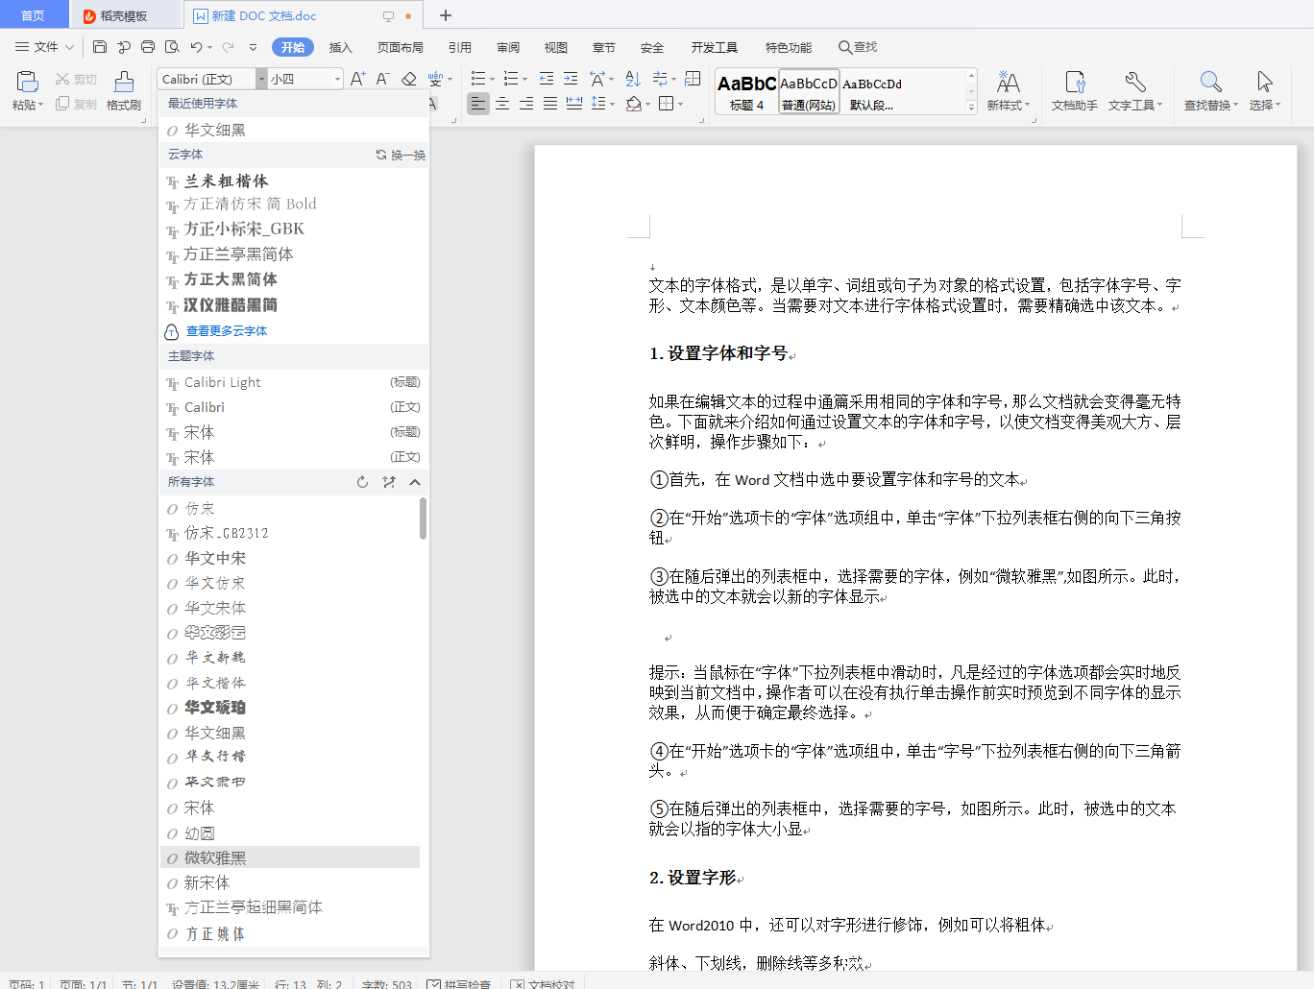Open print preview icon
1314x989 pixels.
(172, 47)
